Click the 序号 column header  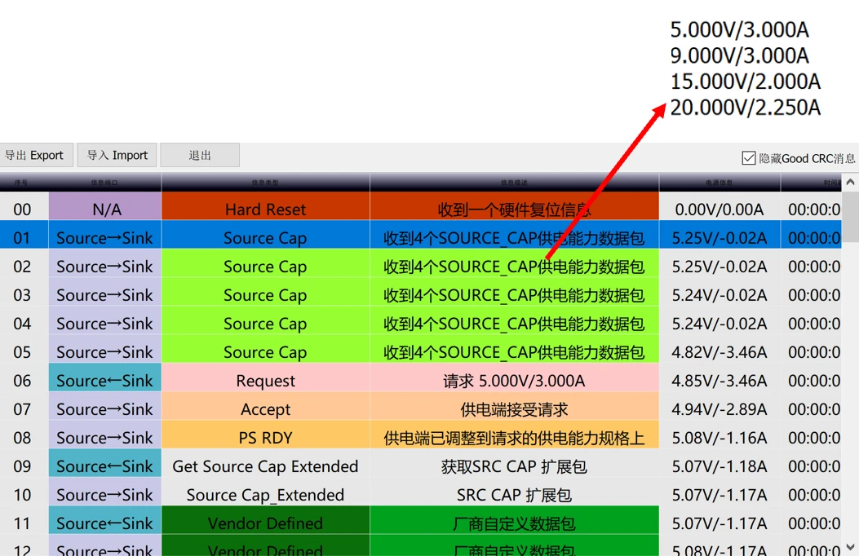(x=23, y=183)
